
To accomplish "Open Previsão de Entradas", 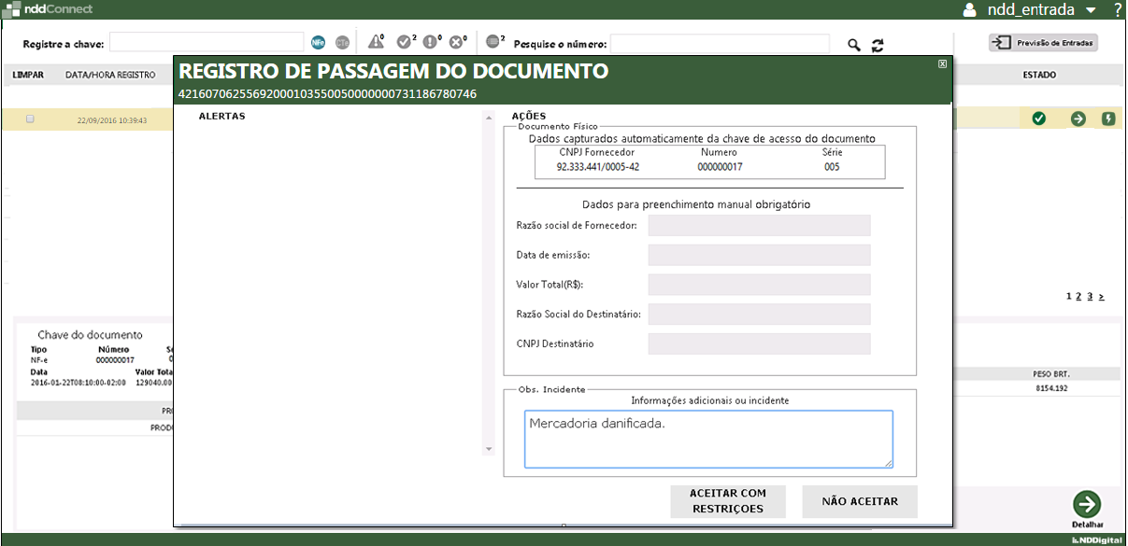I will click(x=1043, y=43).
